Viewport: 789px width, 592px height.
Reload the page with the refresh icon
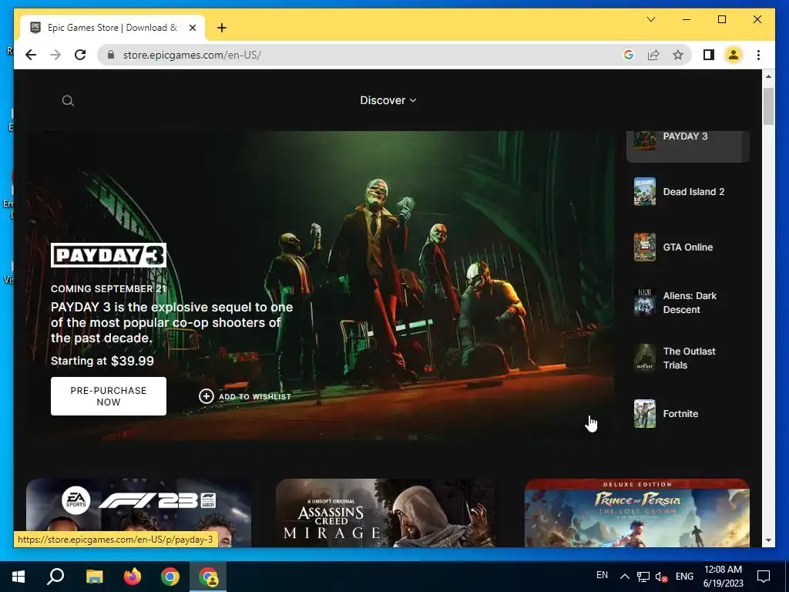pos(80,55)
